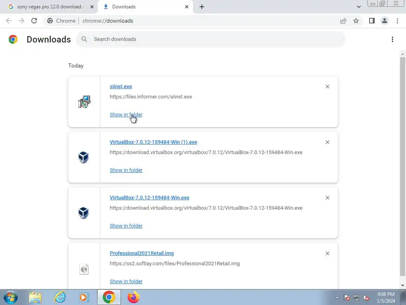Viewport: 406px width, 305px height.
Task: Open siinst.exe file link
Action: click(x=121, y=86)
